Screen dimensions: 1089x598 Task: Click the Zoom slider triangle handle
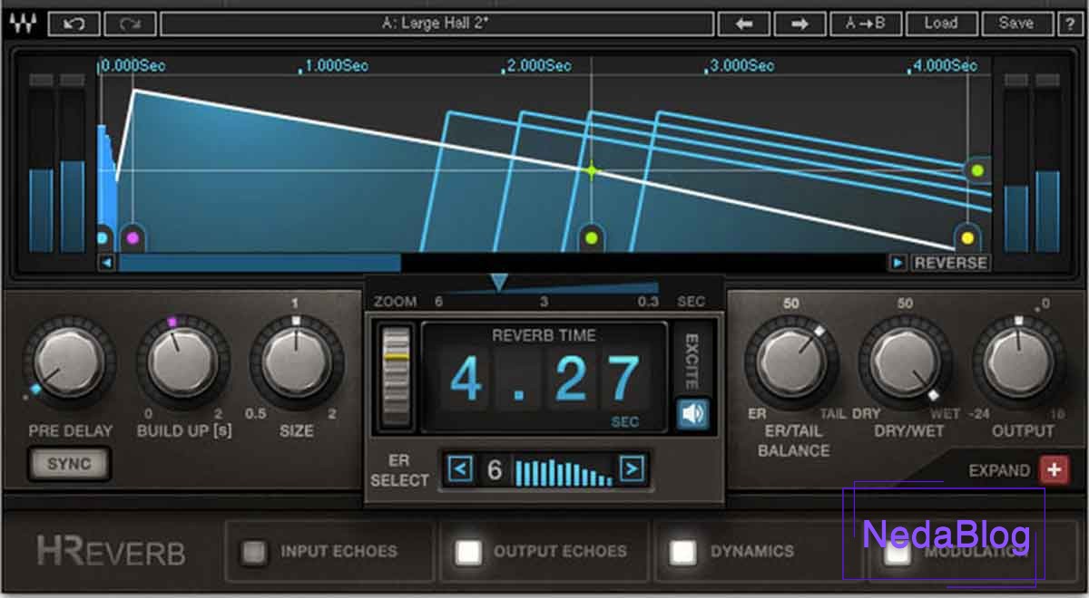pyautogui.click(x=498, y=284)
